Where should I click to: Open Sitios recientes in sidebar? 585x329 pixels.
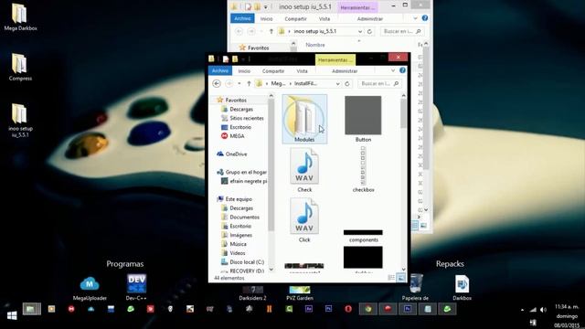(246, 118)
